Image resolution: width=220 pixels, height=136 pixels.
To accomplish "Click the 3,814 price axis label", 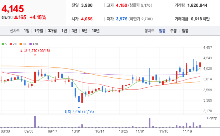I will (x=208, y=79).
